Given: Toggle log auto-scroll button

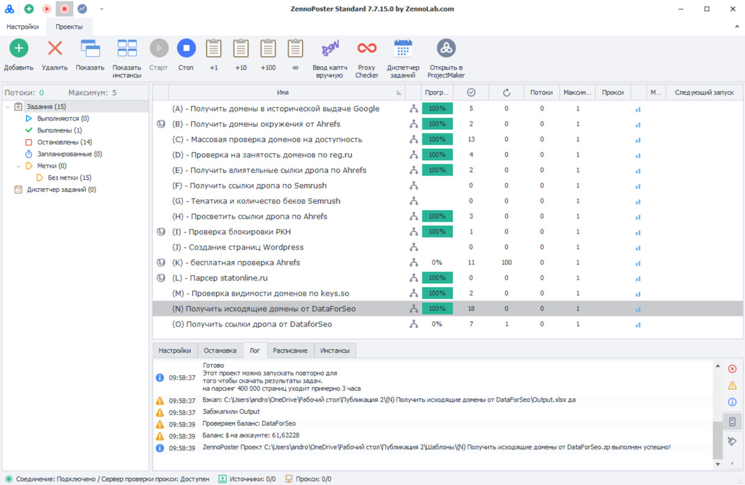Looking at the screenshot, I should (732, 422).
